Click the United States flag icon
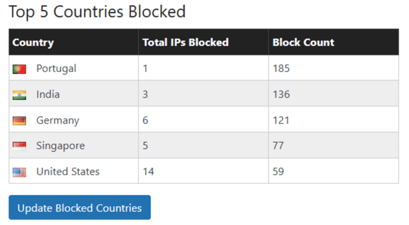Viewport: 409px width, 225px height. 19,172
